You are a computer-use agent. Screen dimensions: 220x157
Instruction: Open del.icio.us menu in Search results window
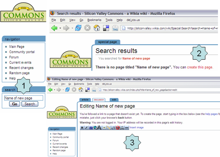(x=133, y=20)
